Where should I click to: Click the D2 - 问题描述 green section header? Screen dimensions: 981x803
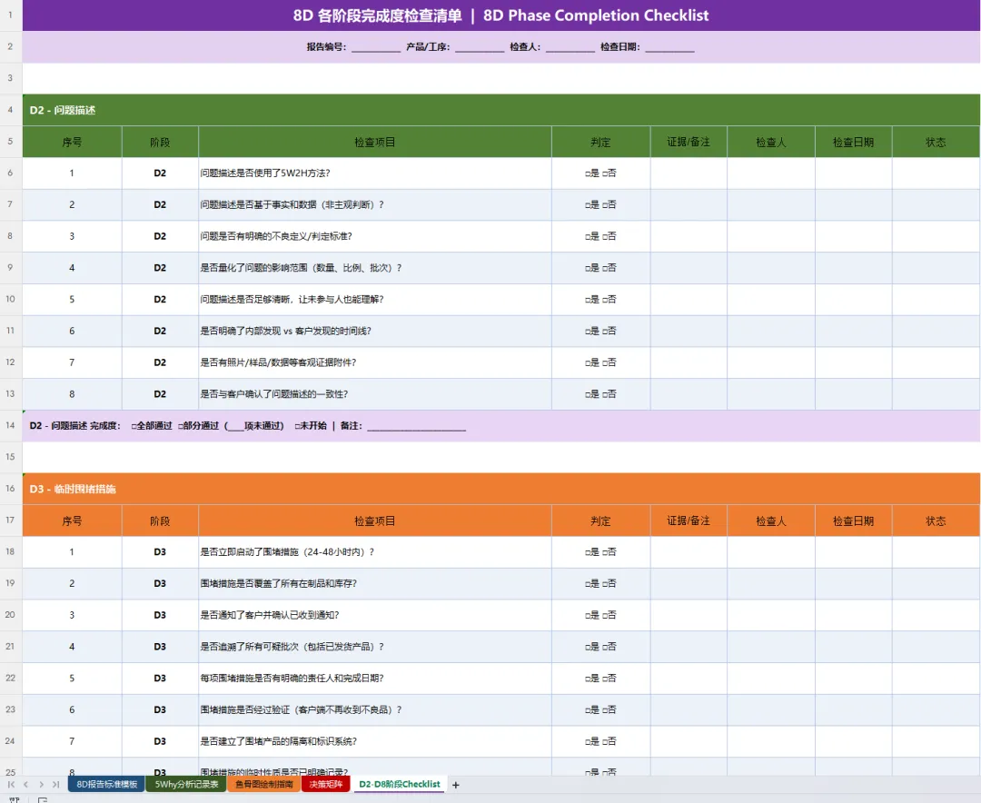click(501, 110)
